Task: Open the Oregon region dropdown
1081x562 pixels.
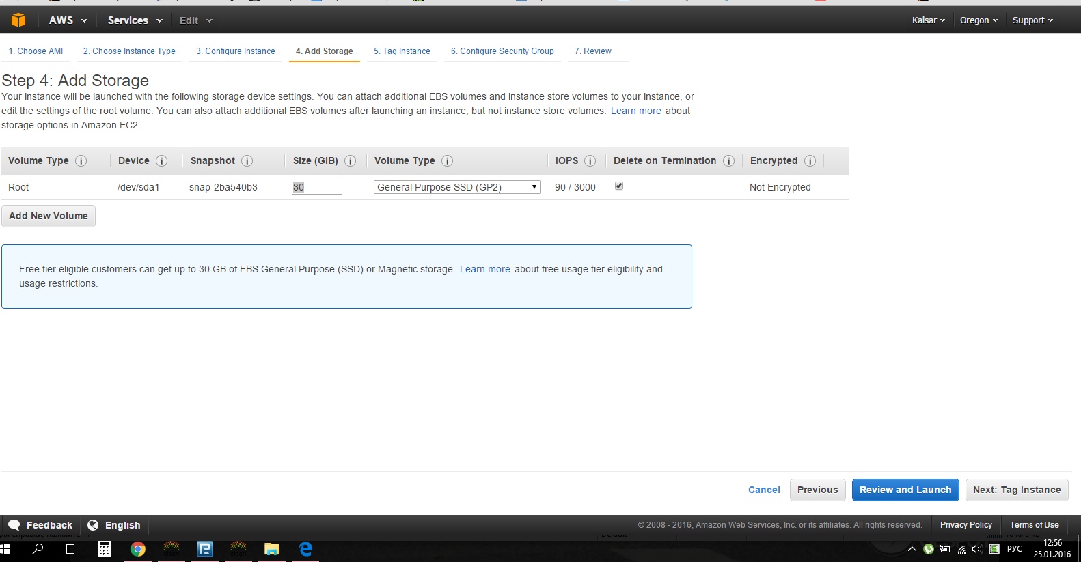Action: click(979, 20)
